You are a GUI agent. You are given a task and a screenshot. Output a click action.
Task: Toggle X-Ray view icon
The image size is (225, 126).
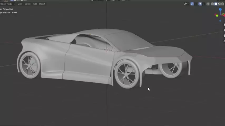pyautogui.click(x=208, y=4)
